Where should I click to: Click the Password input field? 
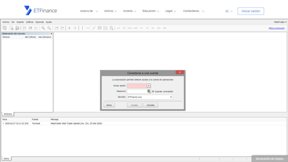[x=138, y=91]
